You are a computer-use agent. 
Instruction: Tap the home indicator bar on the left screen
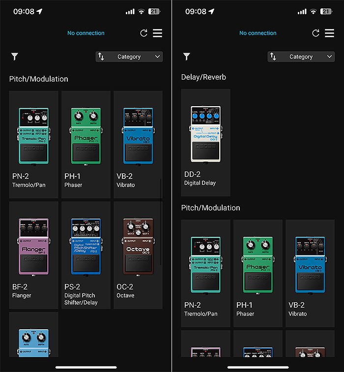(86, 367)
